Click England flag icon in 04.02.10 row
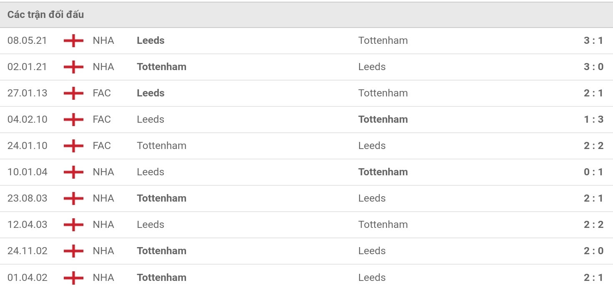 tap(73, 119)
